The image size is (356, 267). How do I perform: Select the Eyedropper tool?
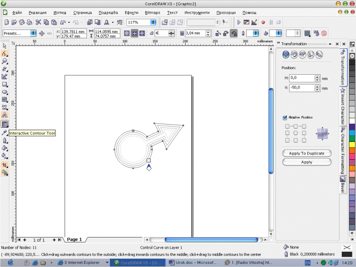5,133
